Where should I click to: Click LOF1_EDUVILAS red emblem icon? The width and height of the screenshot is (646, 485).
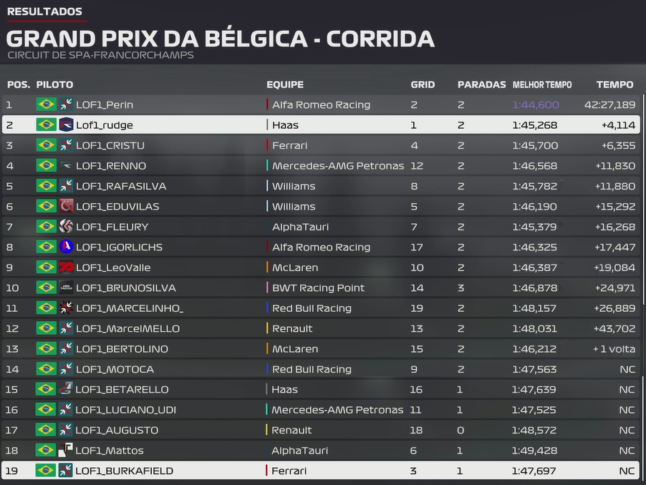(66, 206)
